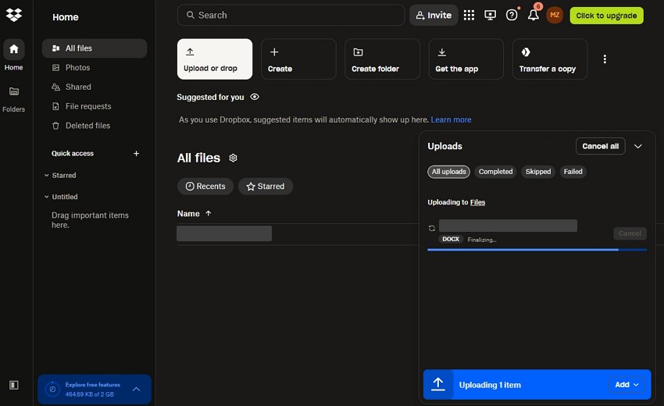This screenshot has width=664, height=406.
Task: Open All files settings gear icon
Action: (233, 158)
